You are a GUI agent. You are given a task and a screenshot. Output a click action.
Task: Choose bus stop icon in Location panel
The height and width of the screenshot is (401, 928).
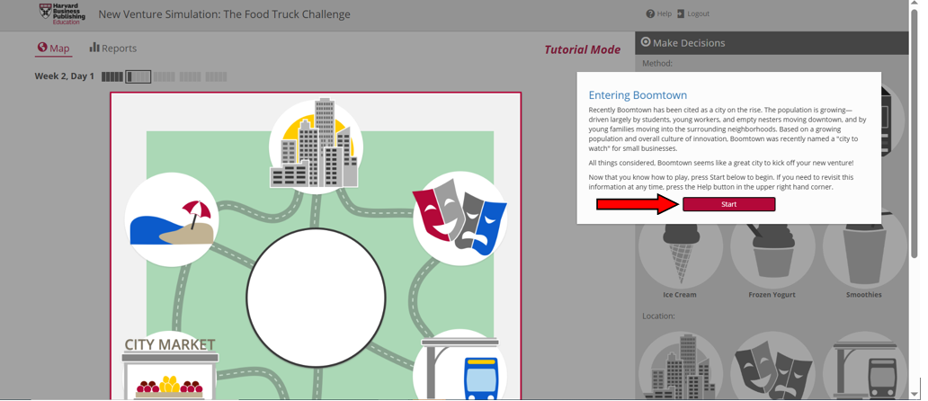tap(863, 369)
